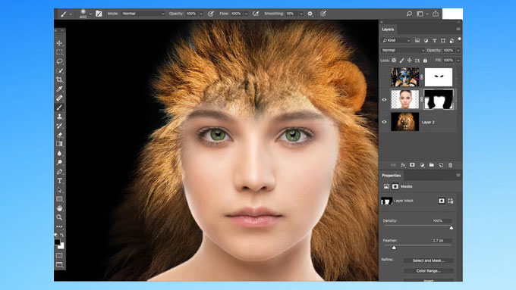The width and height of the screenshot is (516, 290).
Task: Open smoothing options gear
Action: [310, 14]
